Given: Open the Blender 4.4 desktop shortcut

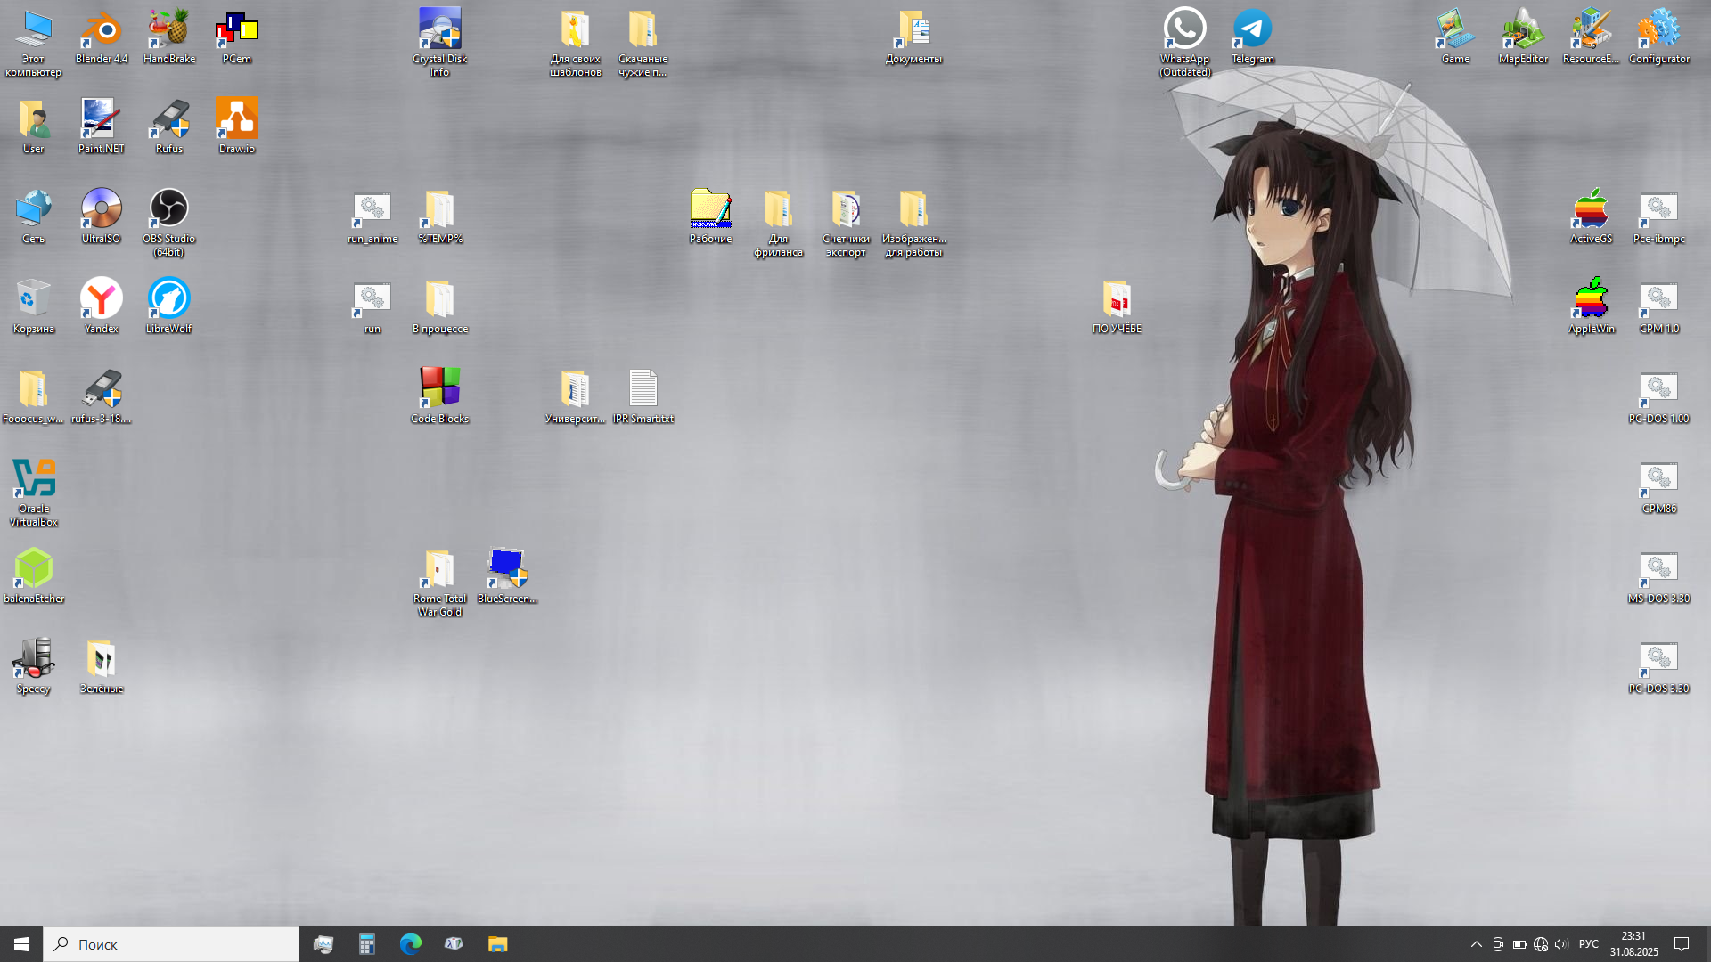Looking at the screenshot, I should pos(101,37).
